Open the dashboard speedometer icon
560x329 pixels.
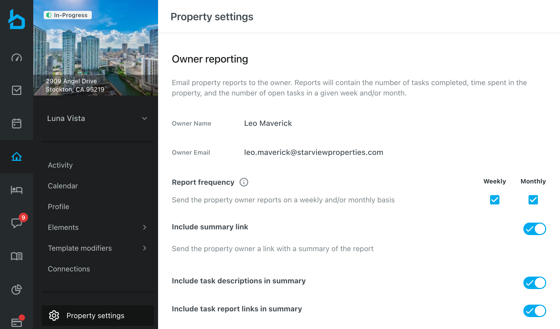[17, 57]
